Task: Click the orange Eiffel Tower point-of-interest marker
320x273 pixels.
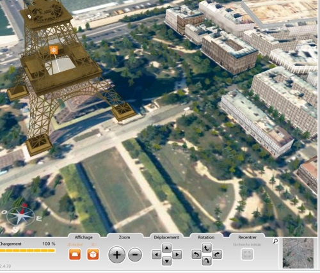Action: (x=54, y=50)
